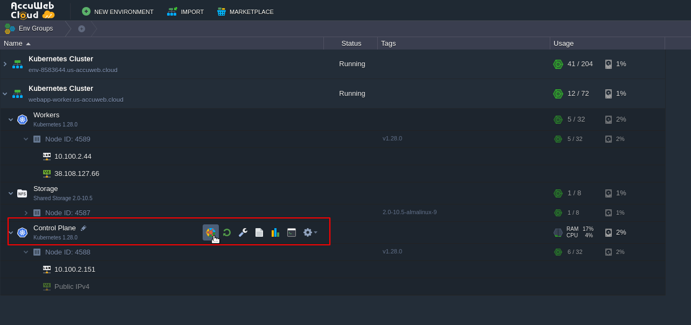Viewport: 691px width, 325px height.
Task: Select public IP 38.108.127.66
Action: click(77, 174)
